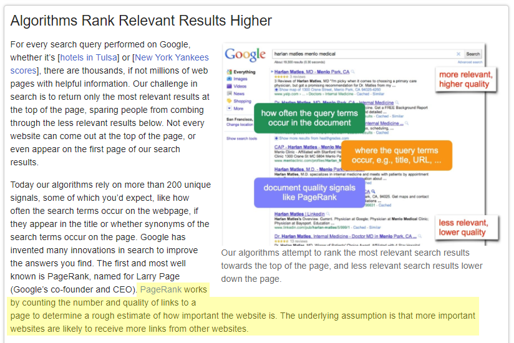Click the 'San Francisco,' location label in the sidebar
514x343 pixels.
tap(240, 119)
